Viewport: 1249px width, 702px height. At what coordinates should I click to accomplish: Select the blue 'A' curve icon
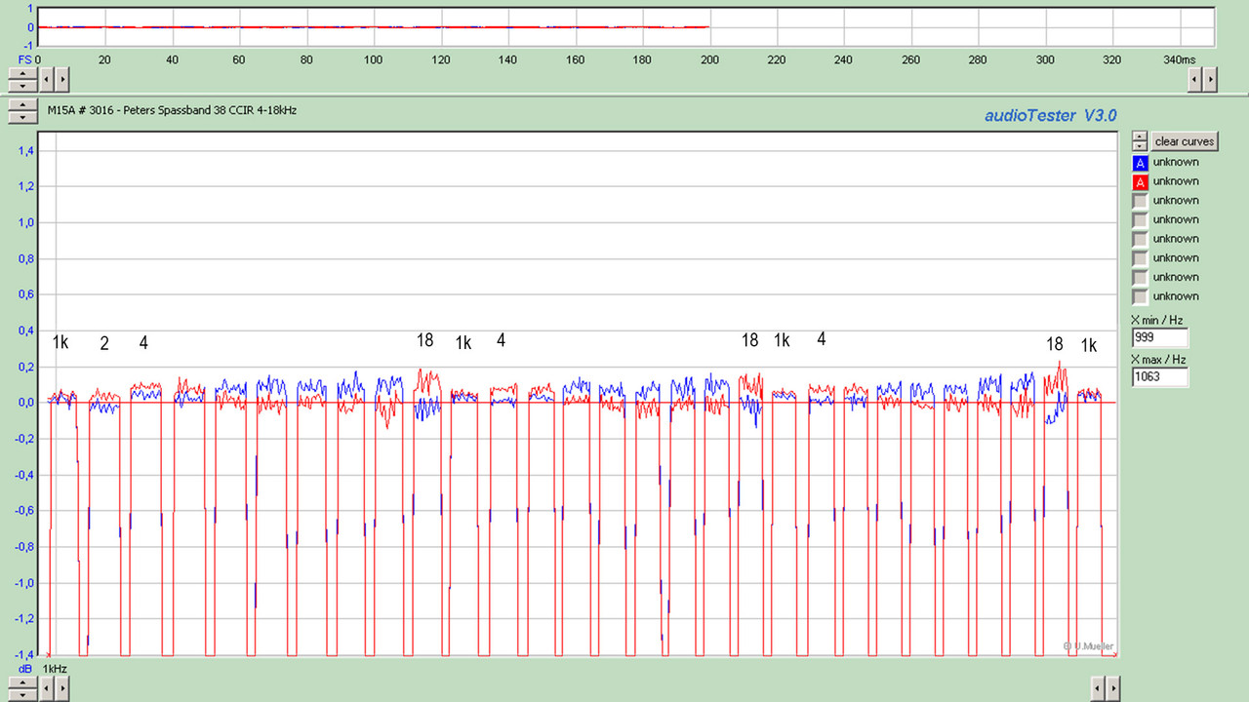click(1140, 163)
